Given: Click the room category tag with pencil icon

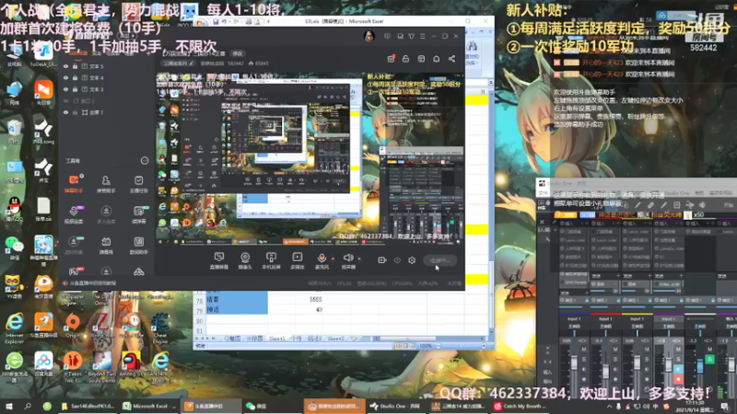Looking at the screenshot, I should tap(178, 63).
